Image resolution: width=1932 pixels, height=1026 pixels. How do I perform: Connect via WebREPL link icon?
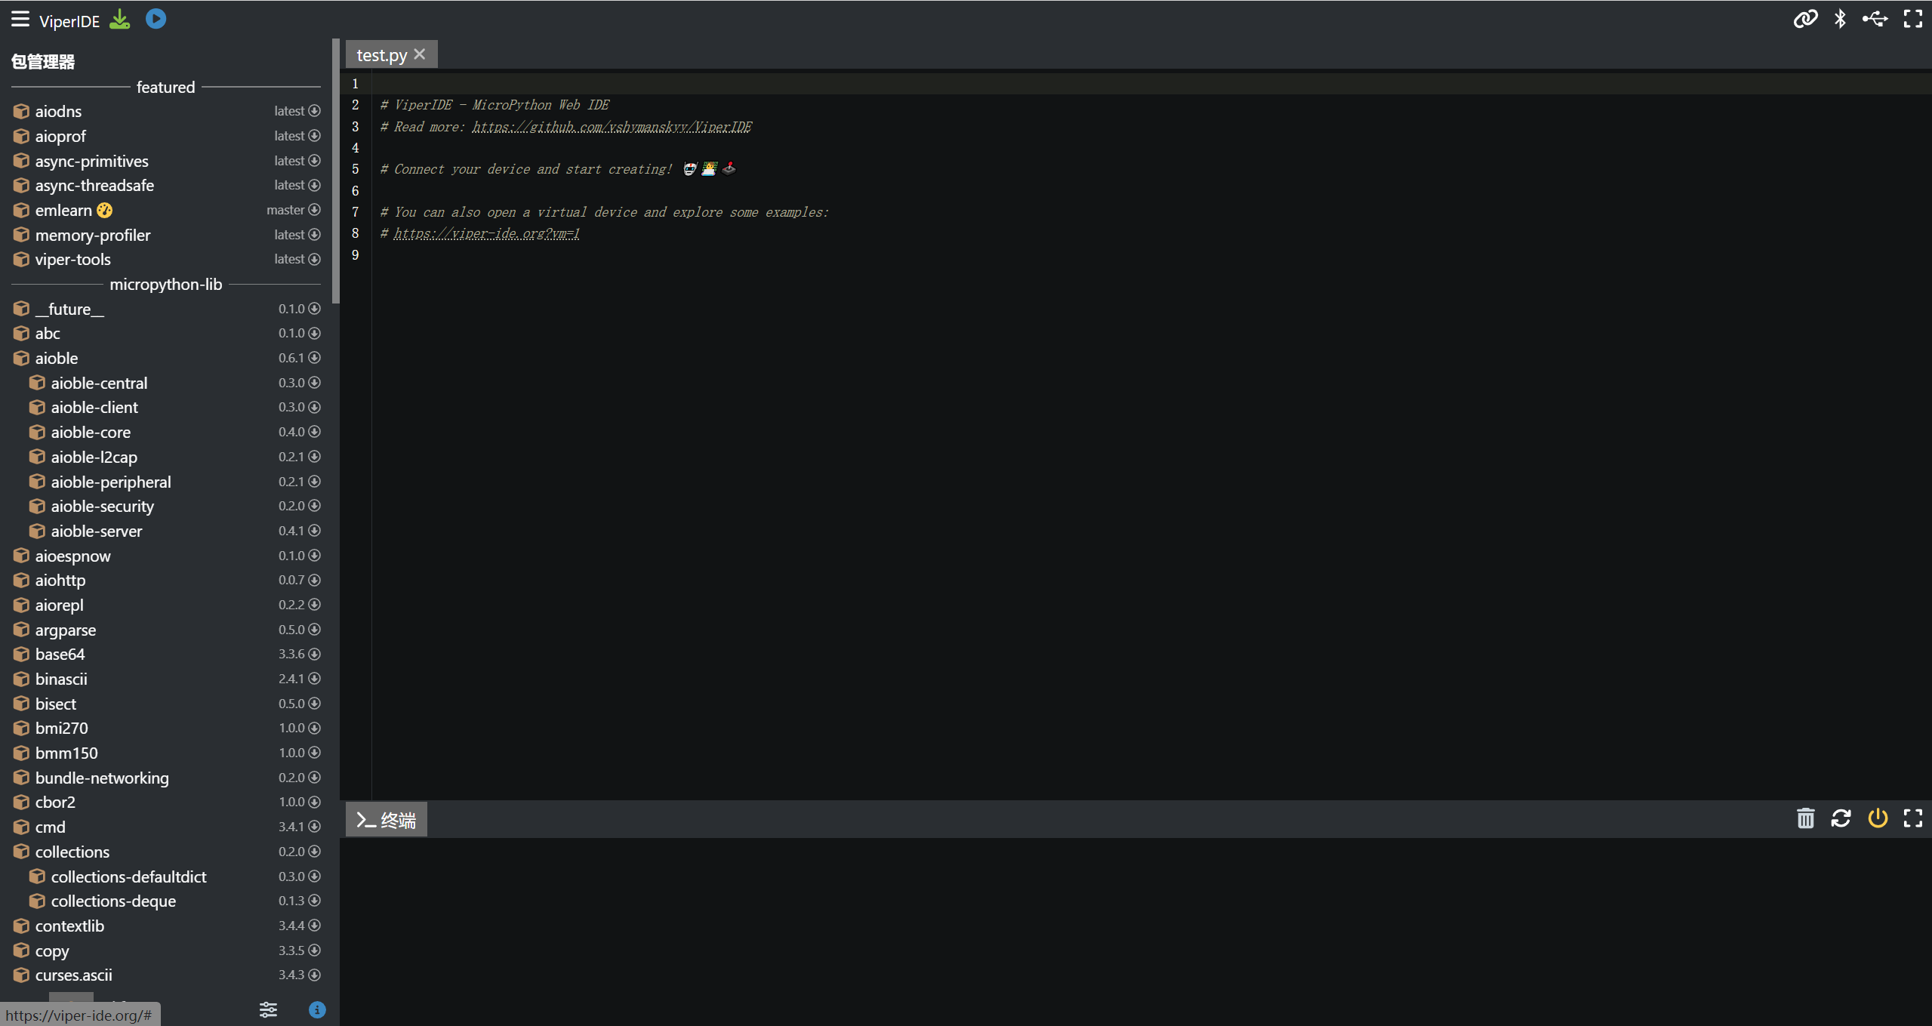coord(1805,19)
